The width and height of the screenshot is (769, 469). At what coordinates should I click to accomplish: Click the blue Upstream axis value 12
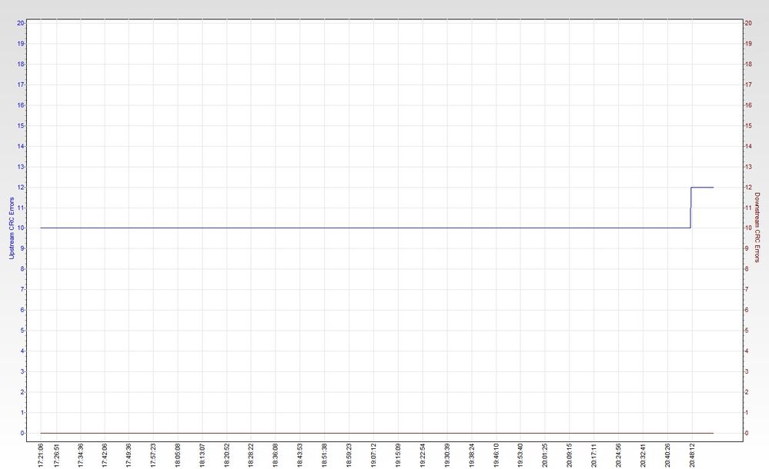(21, 187)
